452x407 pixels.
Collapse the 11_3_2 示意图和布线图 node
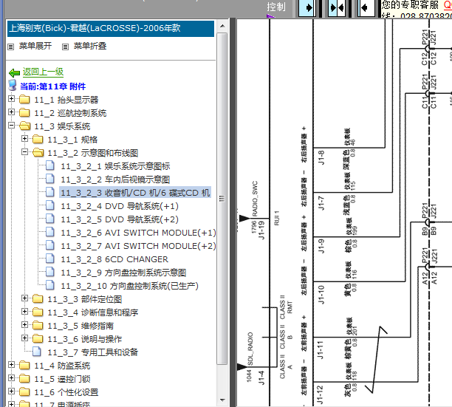click(25, 152)
